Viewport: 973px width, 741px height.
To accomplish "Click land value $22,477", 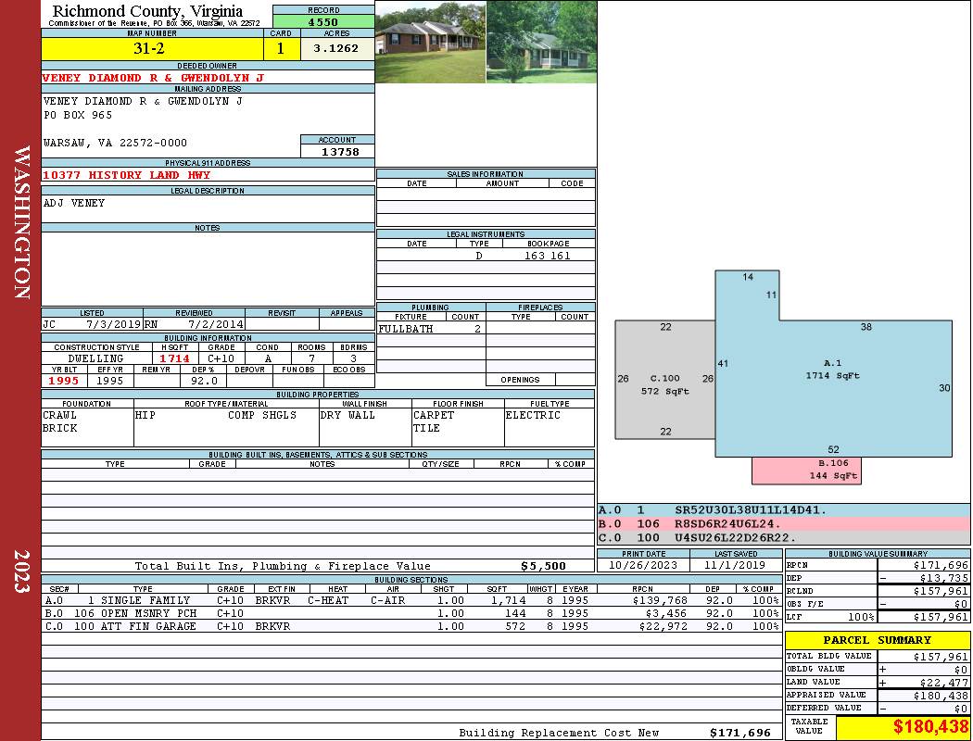I will [944, 683].
